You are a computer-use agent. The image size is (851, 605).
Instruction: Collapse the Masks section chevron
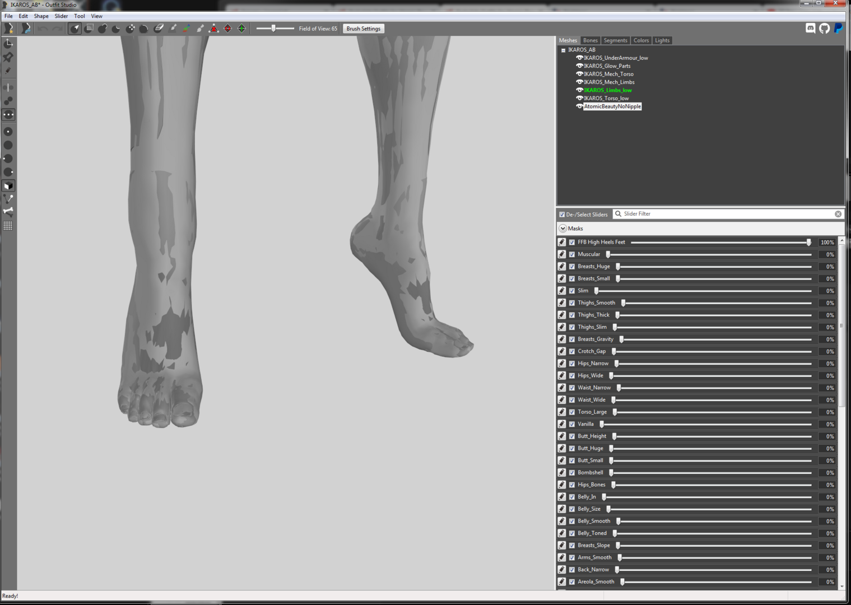[562, 229]
